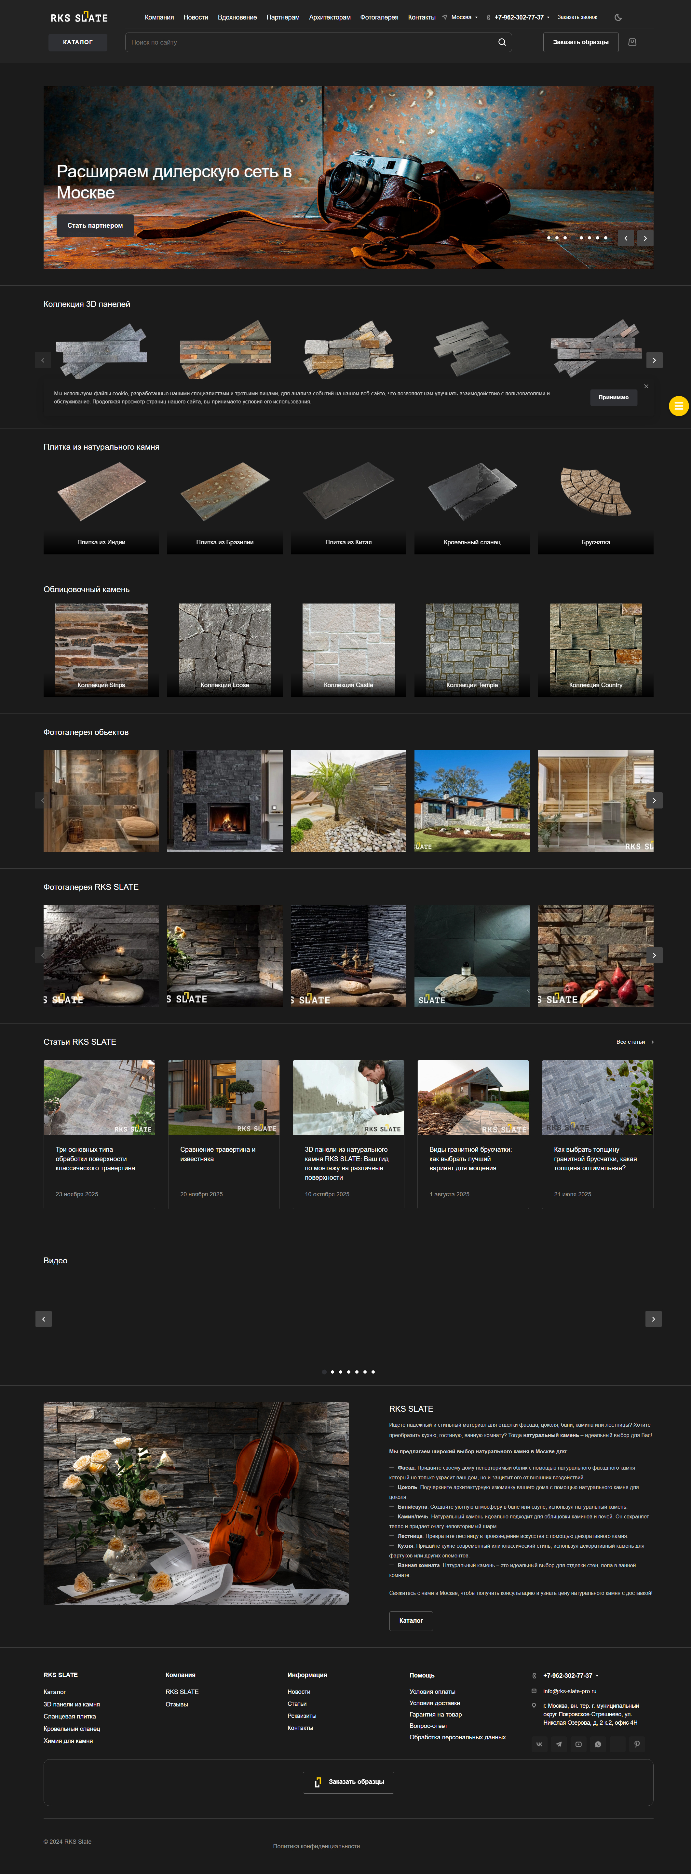
Task: Click the info@rks-slate-pro.ru email link
Action: click(570, 1691)
